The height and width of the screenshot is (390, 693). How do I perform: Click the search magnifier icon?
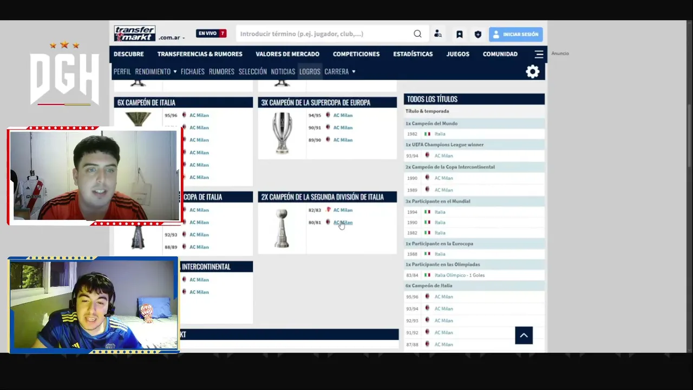point(417,34)
